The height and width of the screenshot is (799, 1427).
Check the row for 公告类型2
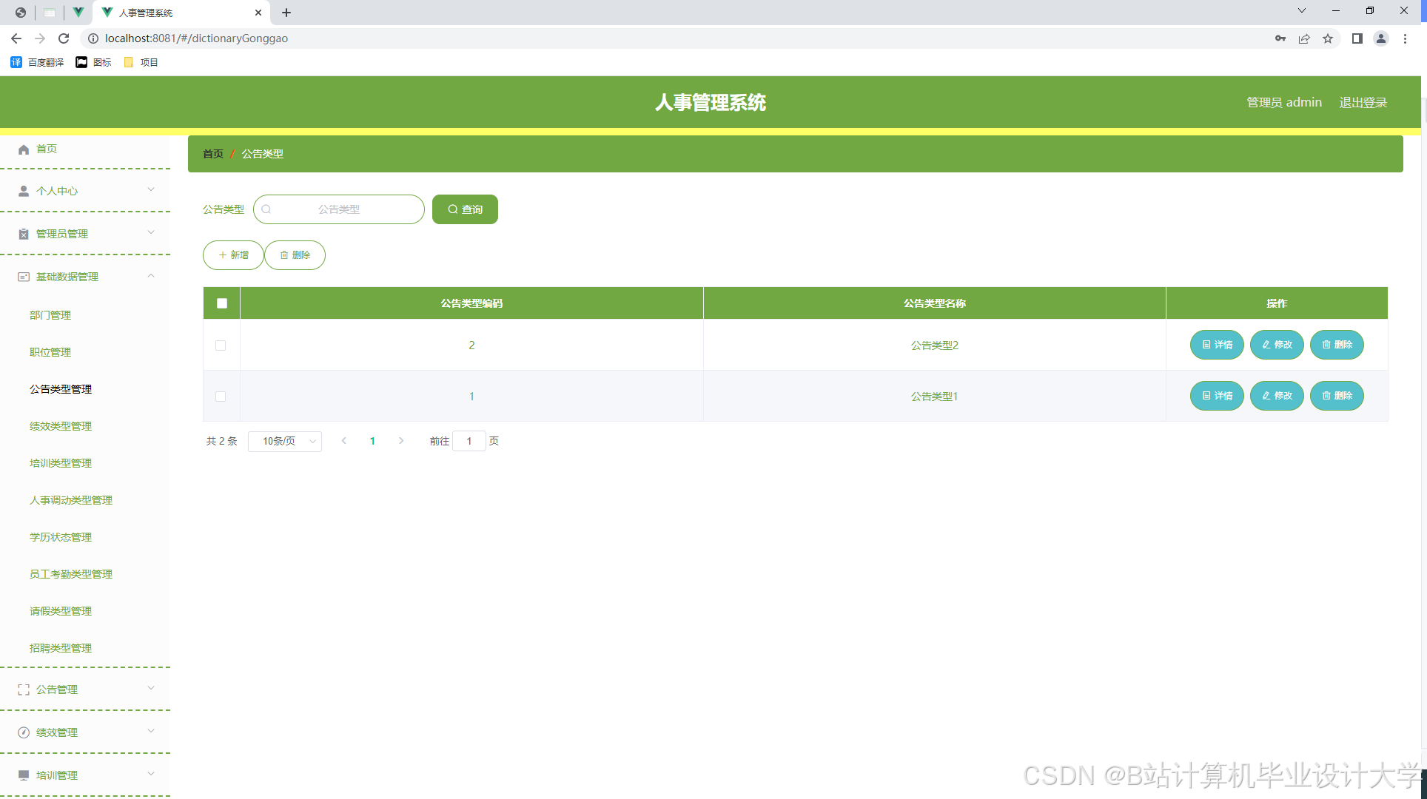[221, 345]
